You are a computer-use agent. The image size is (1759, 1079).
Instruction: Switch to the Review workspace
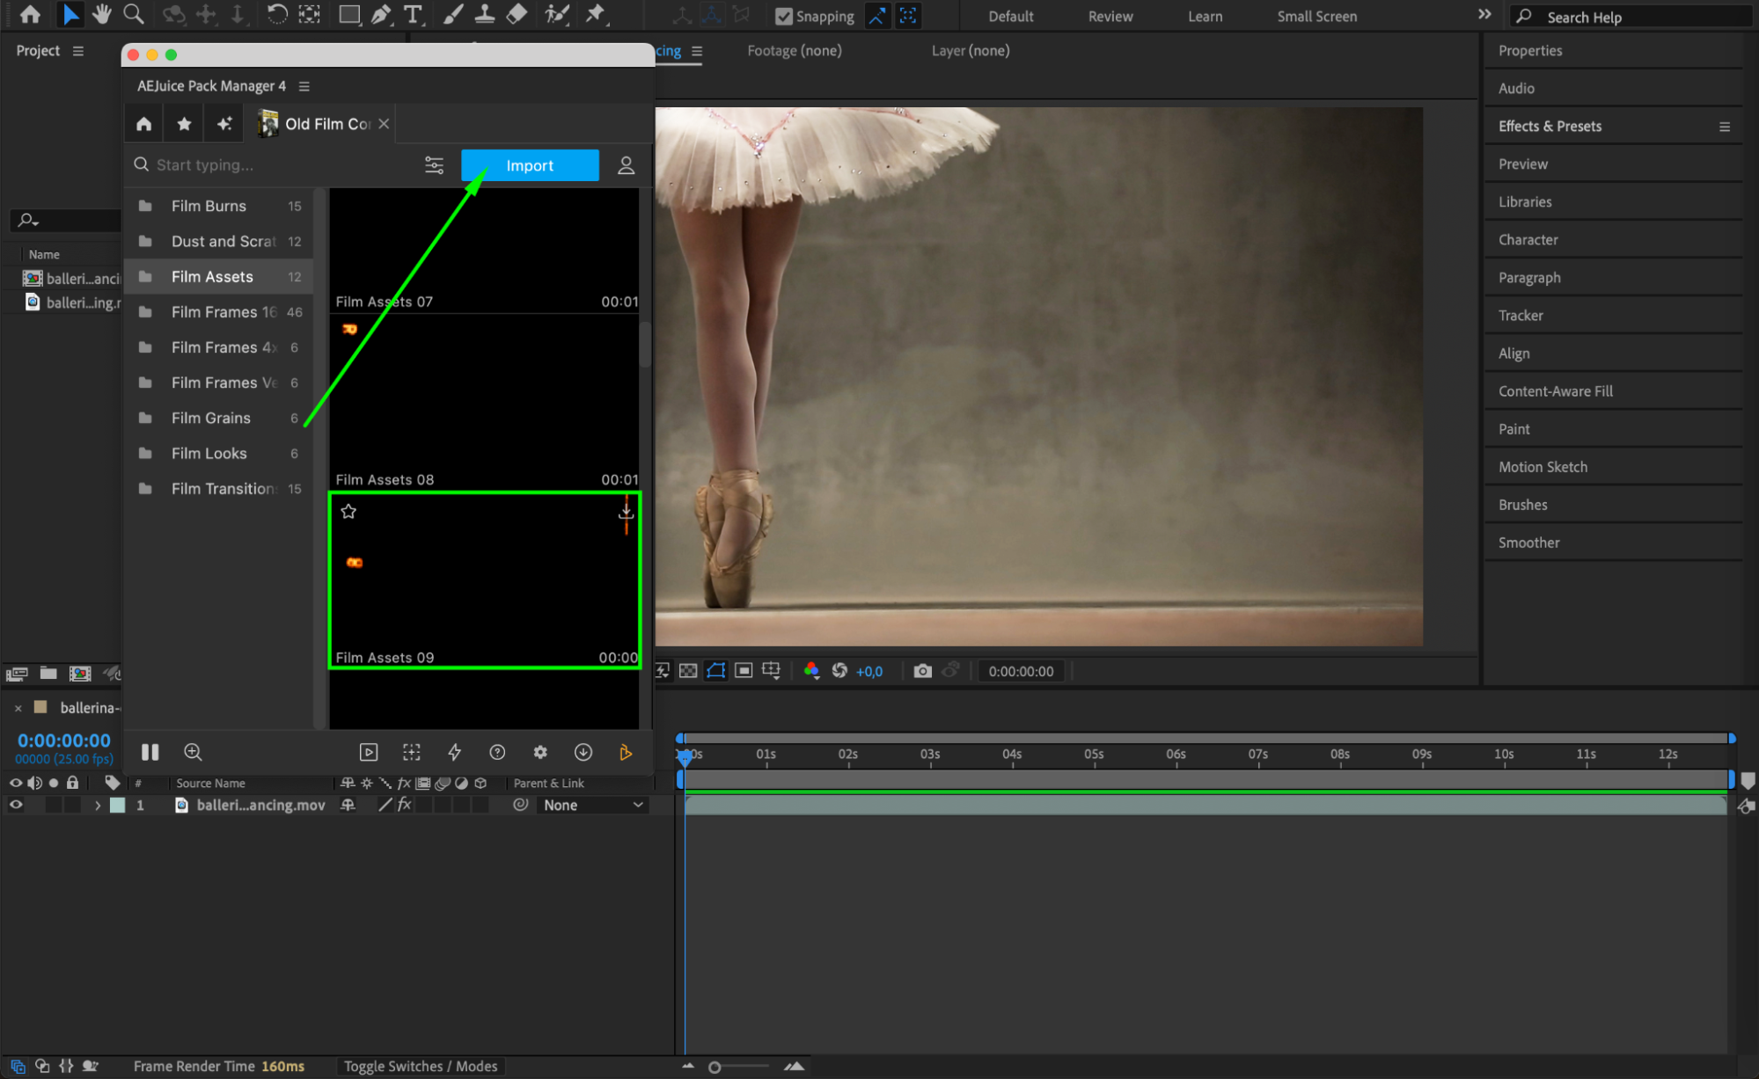pos(1110,16)
